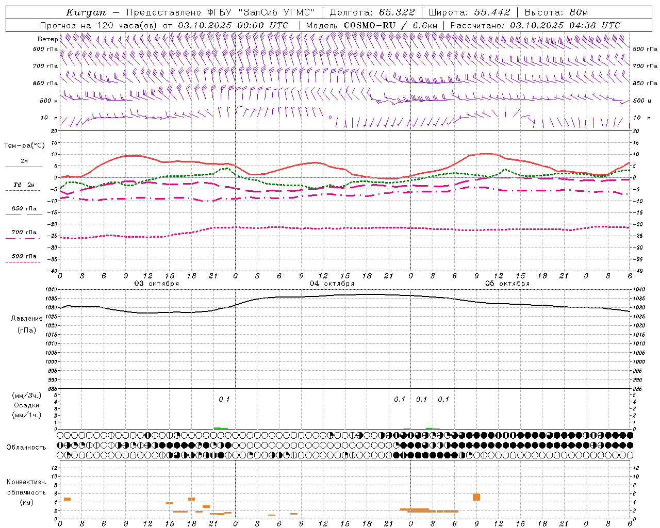Click "Рассчитано: 03.10.2025 04:38 UTC" timestamp

535,25
